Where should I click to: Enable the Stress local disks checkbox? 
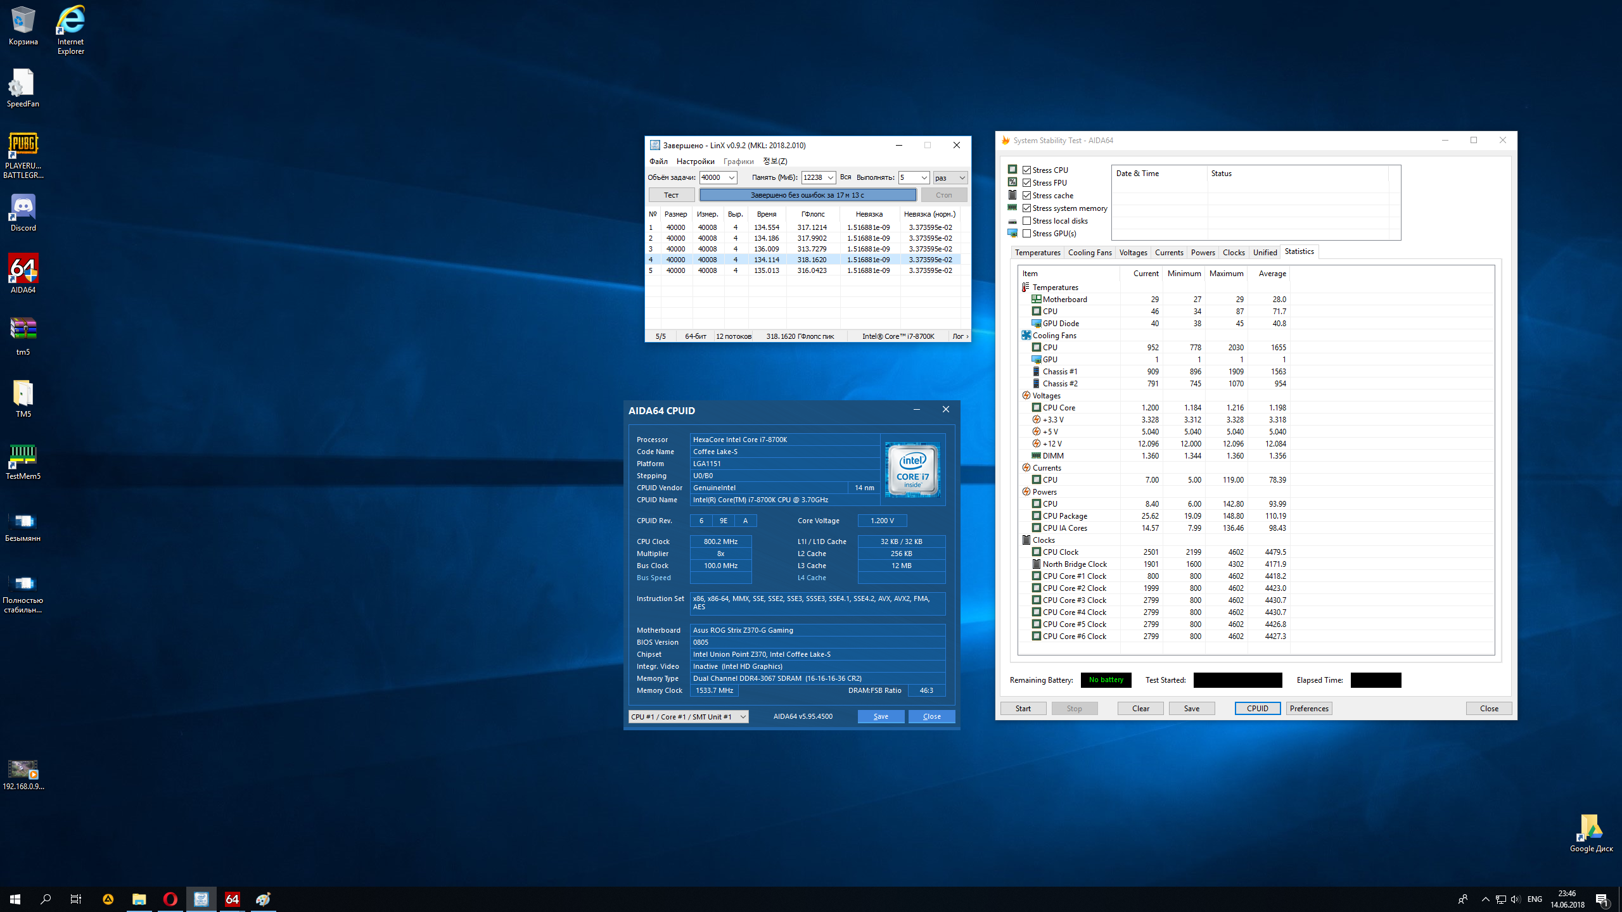[x=1027, y=221]
